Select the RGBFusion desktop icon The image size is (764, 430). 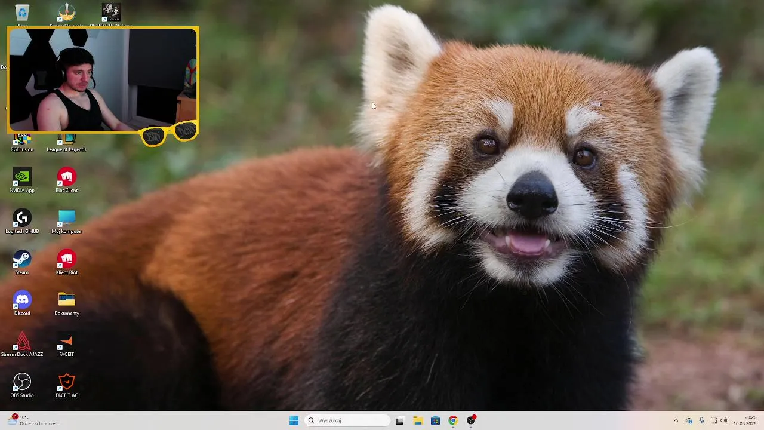22,142
